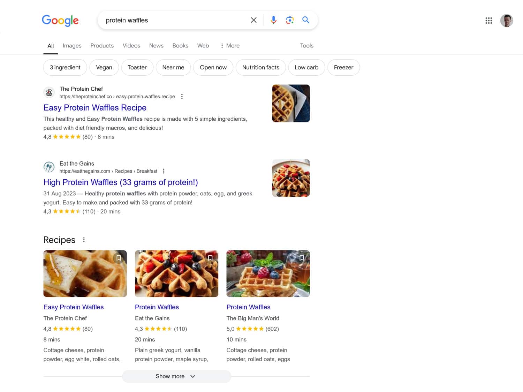
Task: Open the Google apps grid
Action: pos(488,21)
